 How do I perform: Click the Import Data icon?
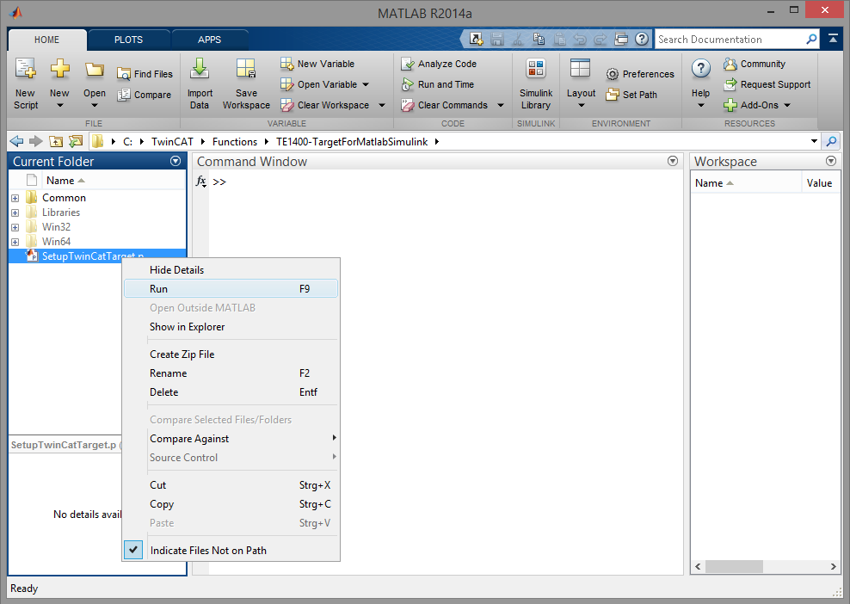(200, 70)
